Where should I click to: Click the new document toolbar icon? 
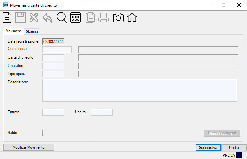pos(7,17)
